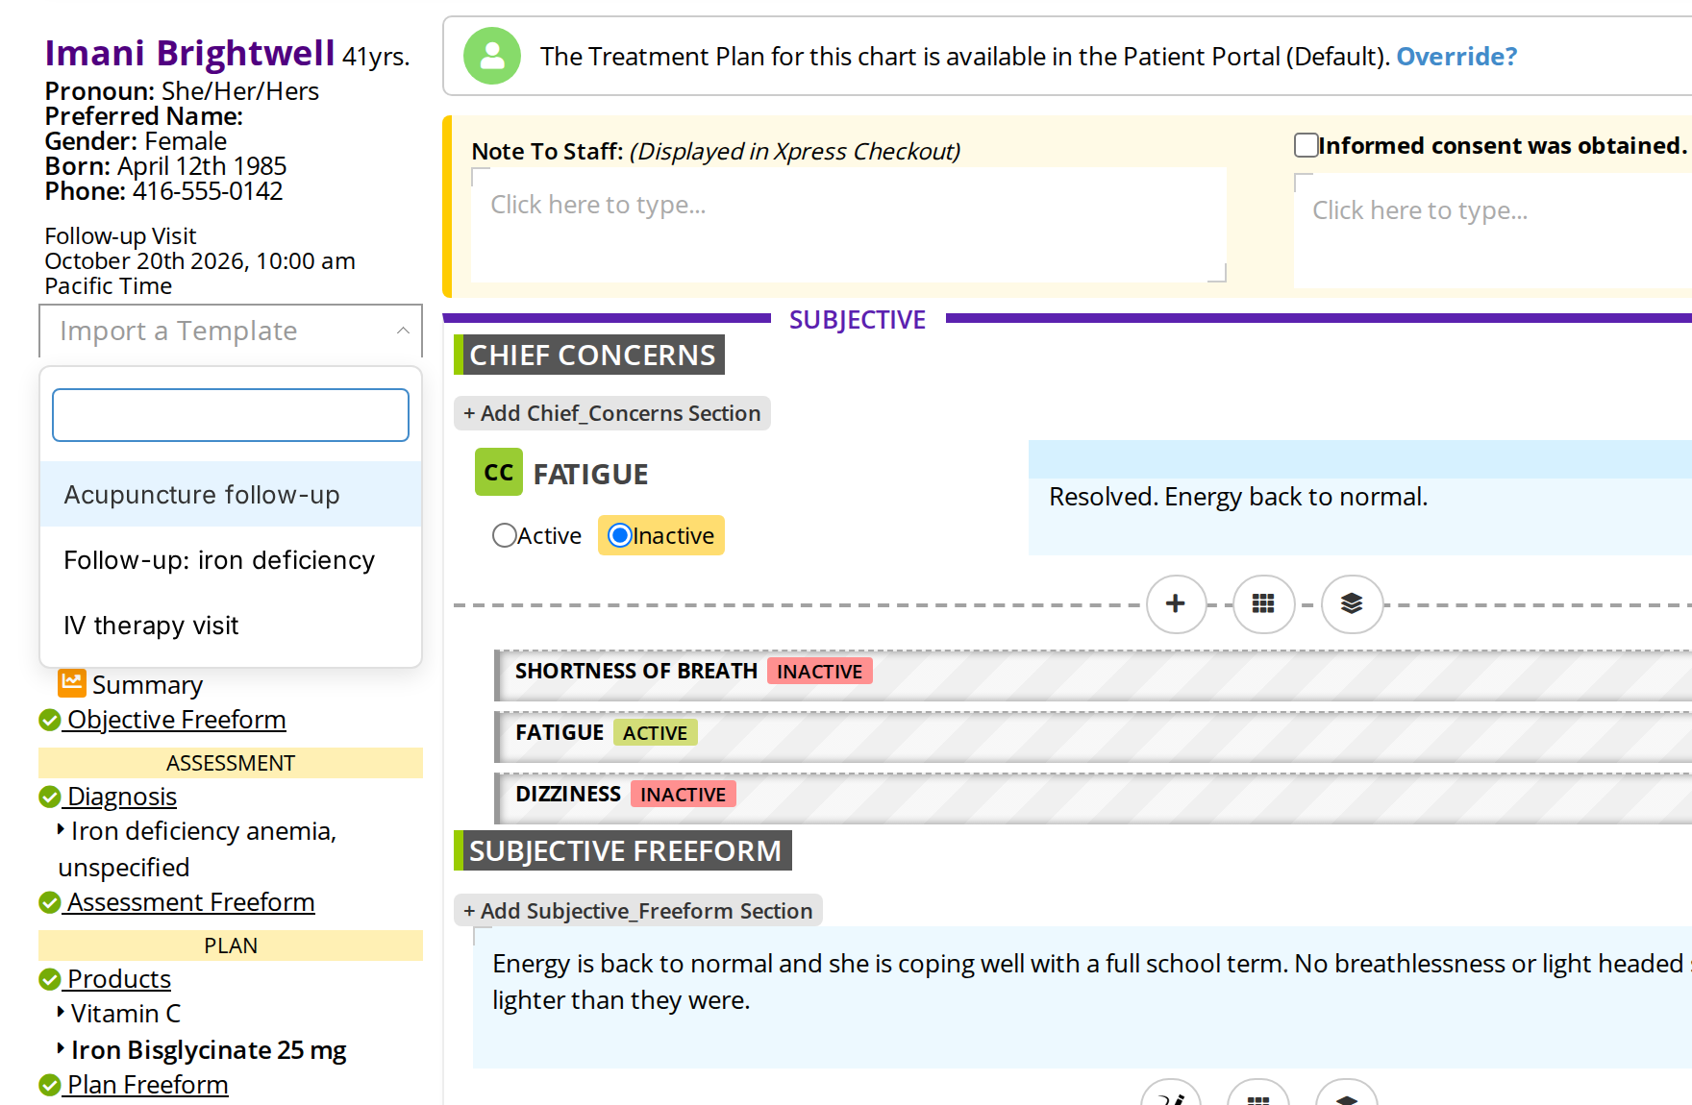
Task: Click the green CC badge beside Fatigue
Action: pos(499,472)
